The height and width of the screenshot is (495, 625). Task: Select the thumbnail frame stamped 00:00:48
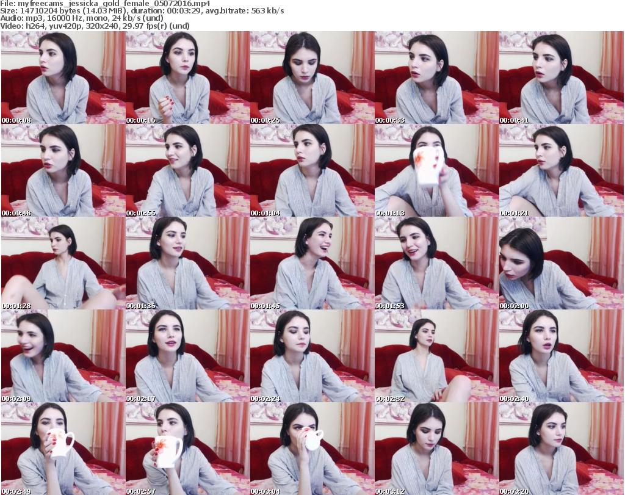(63, 170)
